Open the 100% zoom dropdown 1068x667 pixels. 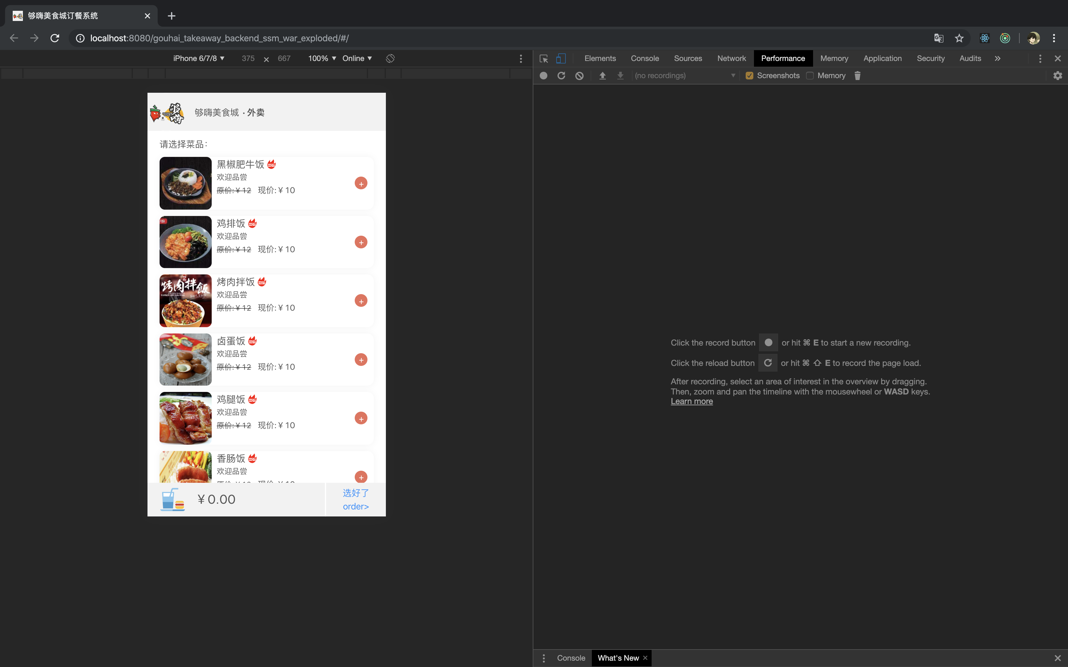pos(322,59)
